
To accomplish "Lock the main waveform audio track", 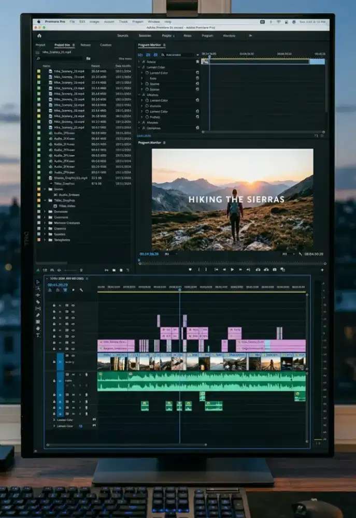I will point(54,381).
